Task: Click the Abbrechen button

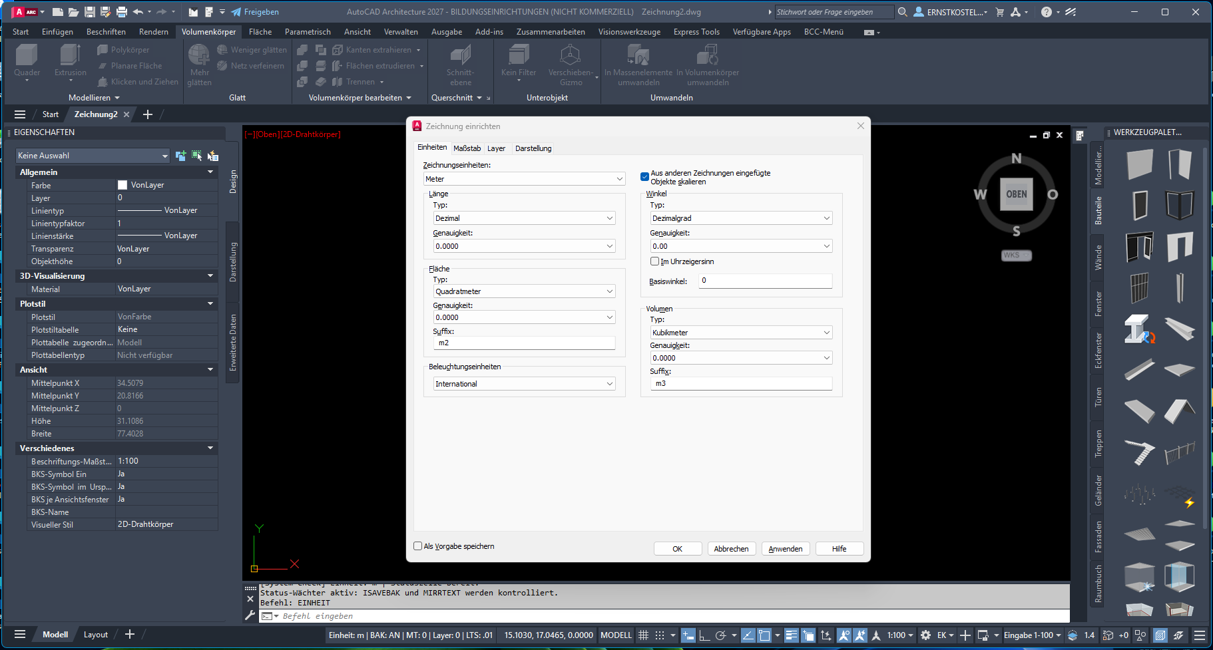Action: (731, 549)
